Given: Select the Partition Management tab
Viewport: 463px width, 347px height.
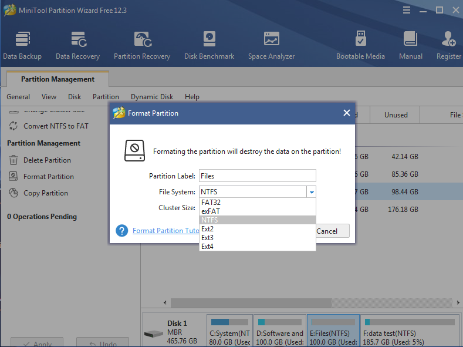Looking at the screenshot, I should click(58, 79).
